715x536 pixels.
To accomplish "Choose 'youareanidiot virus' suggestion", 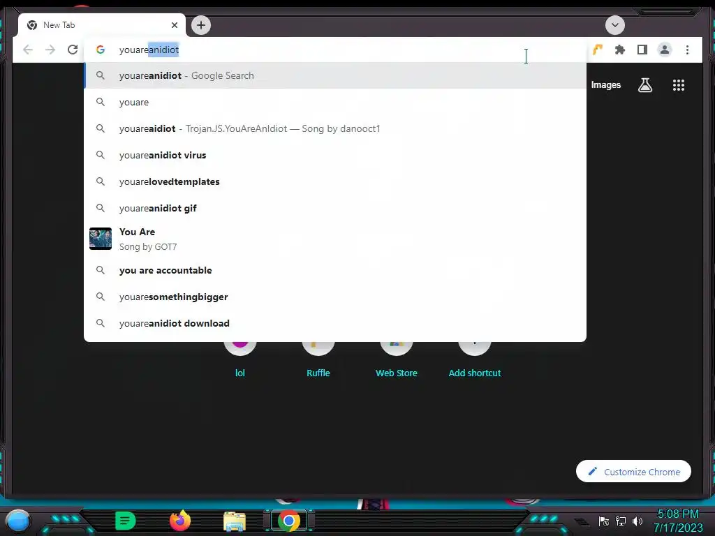I will coord(335,155).
